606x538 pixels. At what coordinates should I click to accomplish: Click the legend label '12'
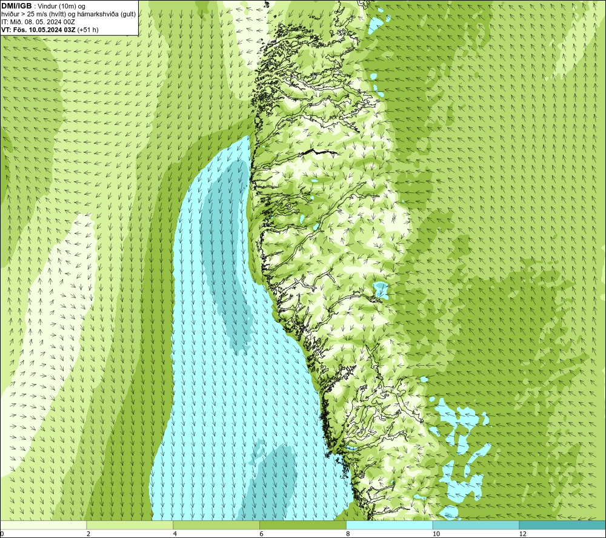coord(523,534)
